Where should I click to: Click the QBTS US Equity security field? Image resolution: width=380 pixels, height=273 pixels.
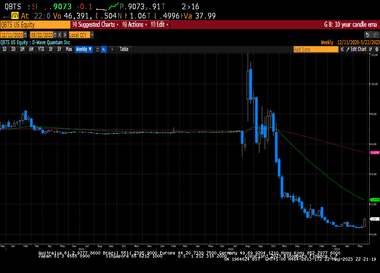tap(35, 25)
